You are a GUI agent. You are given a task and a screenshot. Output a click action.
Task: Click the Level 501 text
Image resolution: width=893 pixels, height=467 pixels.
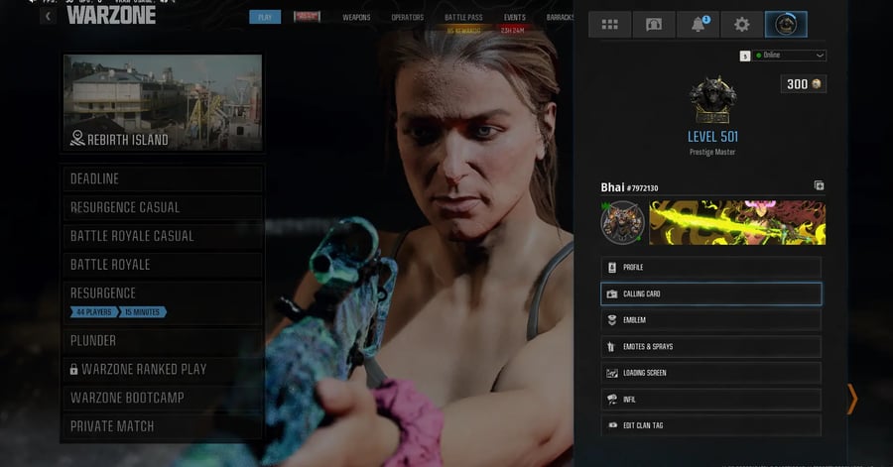pos(711,137)
